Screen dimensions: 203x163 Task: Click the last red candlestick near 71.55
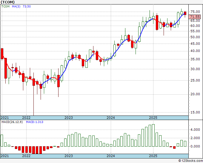pos(185,13)
